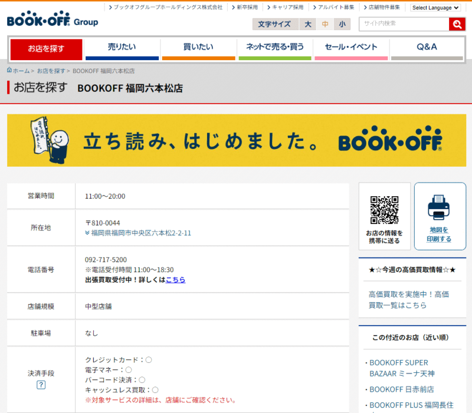
Task: Set font size to 小
Action: [x=342, y=24]
